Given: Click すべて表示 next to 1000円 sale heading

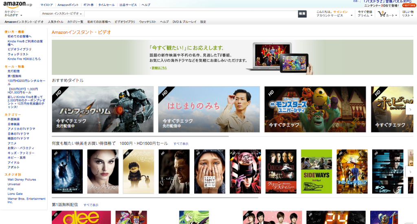Looking at the screenshot, I should click(x=181, y=144).
